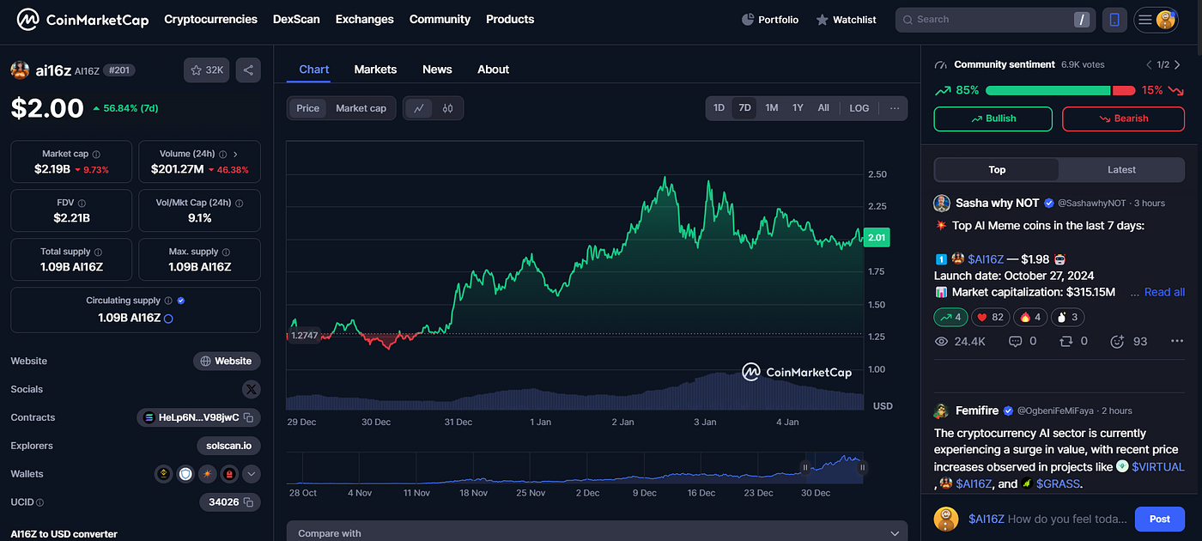Viewport: 1202px width, 541px height.
Task: Open solscan.io explorer link
Action: tap(228, 446)
